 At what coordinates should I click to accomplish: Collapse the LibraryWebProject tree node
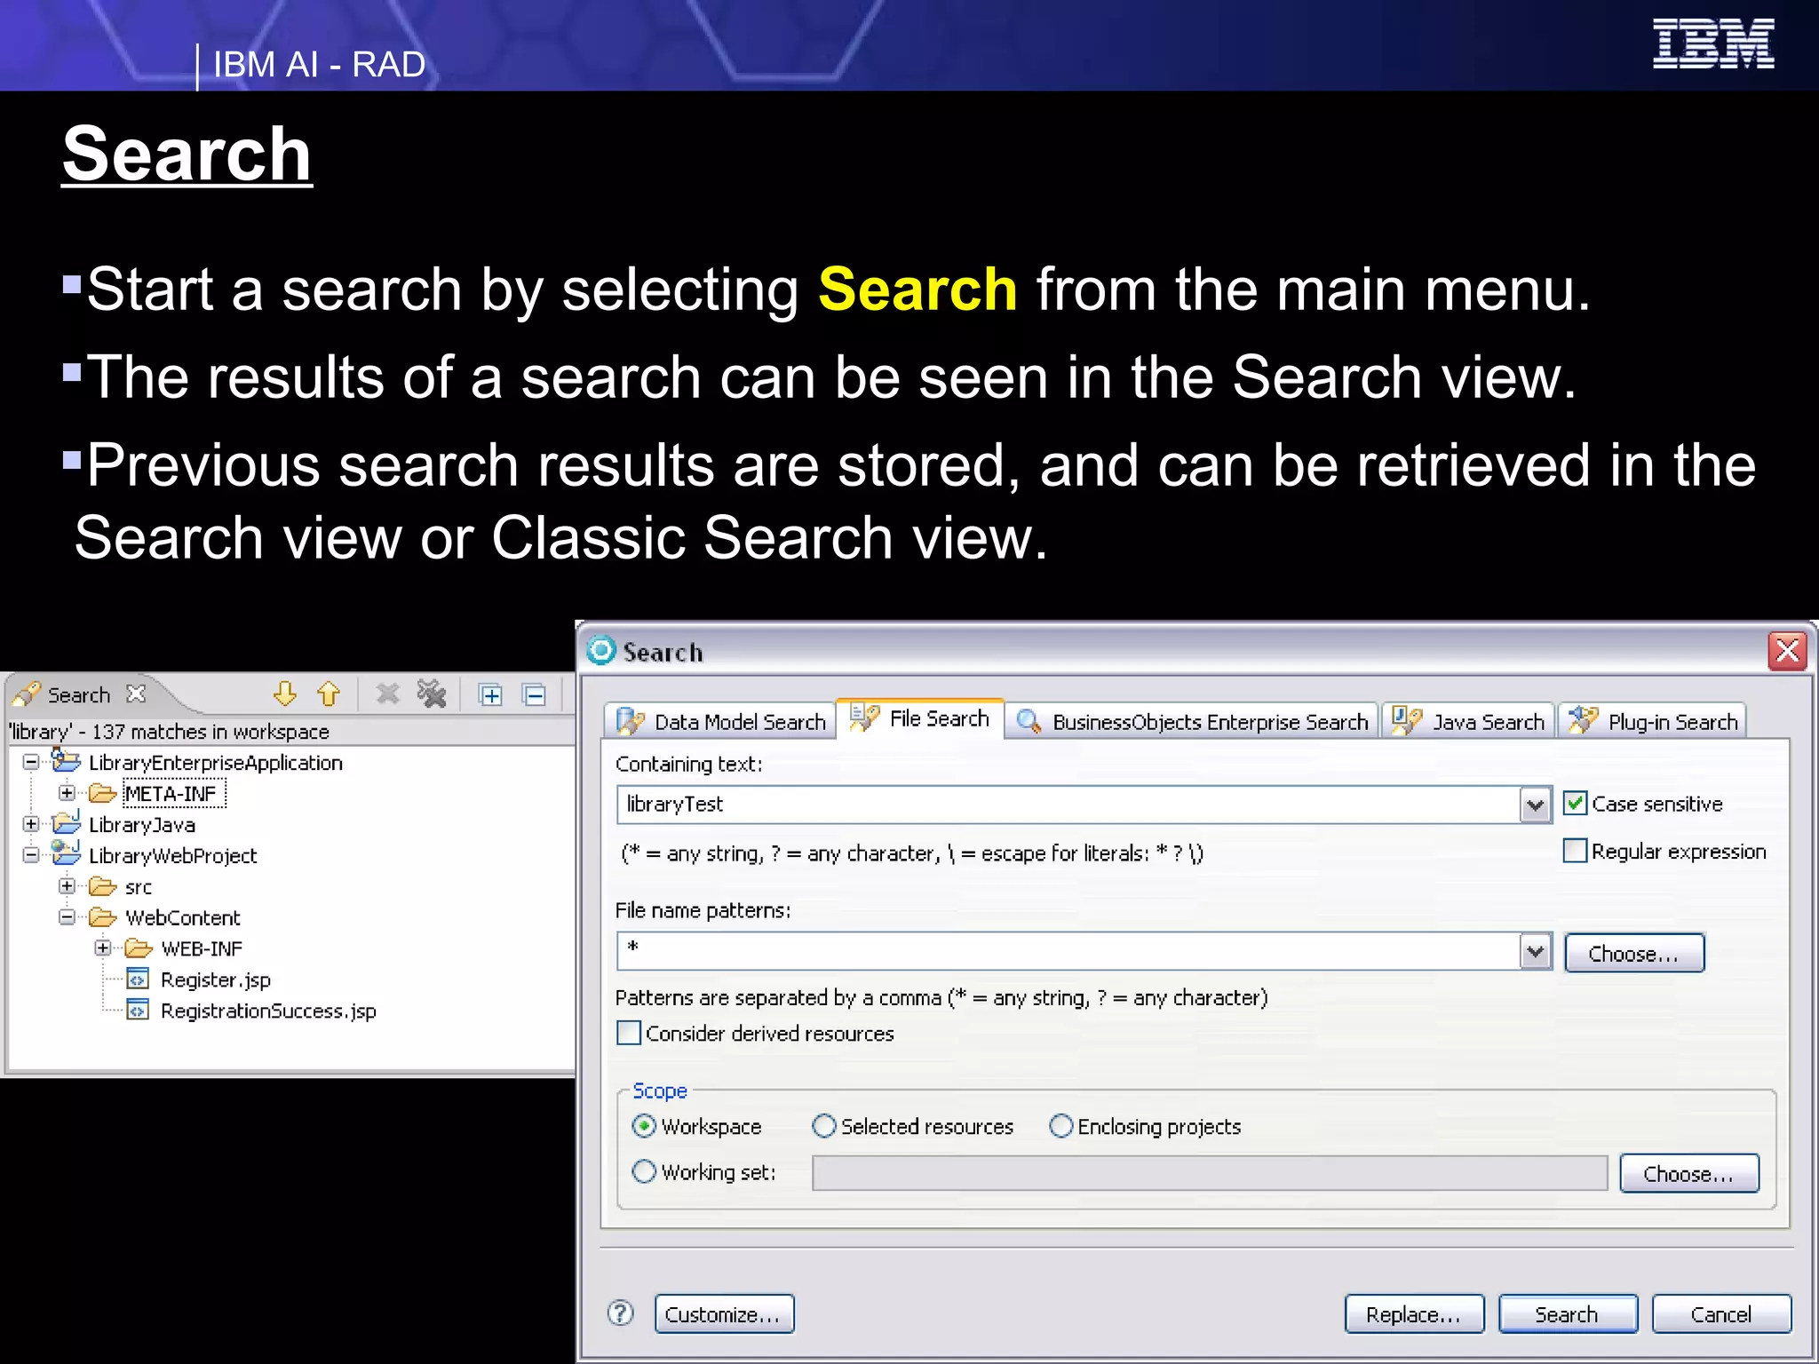(31, 855)
